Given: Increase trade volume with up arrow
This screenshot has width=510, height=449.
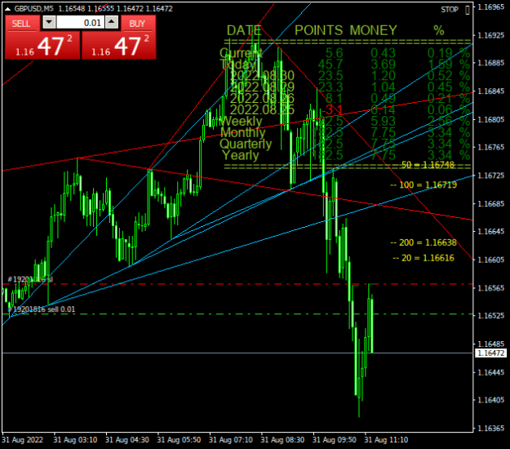Looking at the screenshot, I should [x=112, y=22].
